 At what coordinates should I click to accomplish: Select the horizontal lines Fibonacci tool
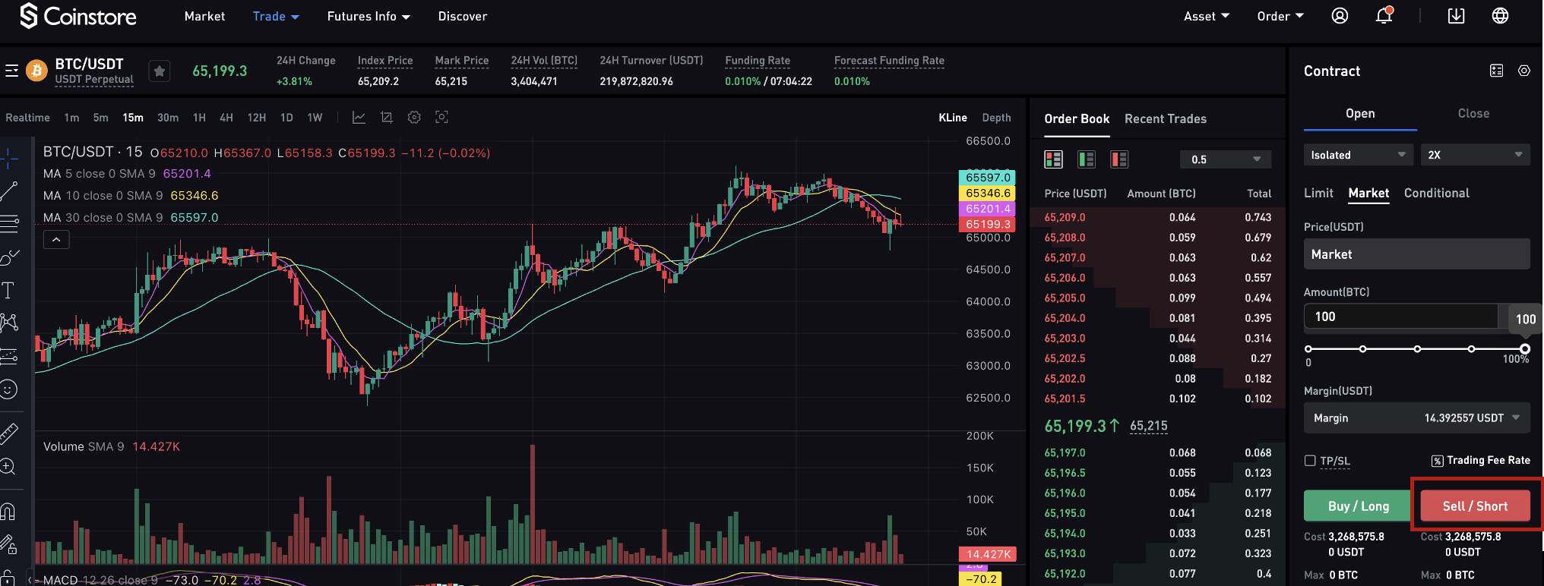pos(9,224)
